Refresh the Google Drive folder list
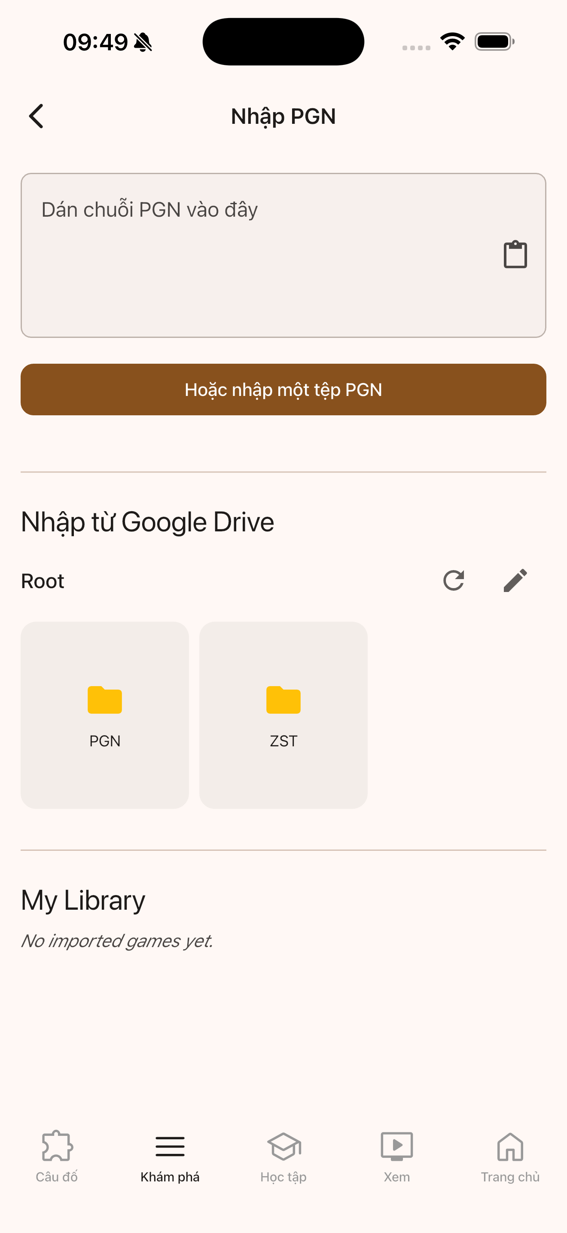The image size is (567, 1233). tap(454, 580)
